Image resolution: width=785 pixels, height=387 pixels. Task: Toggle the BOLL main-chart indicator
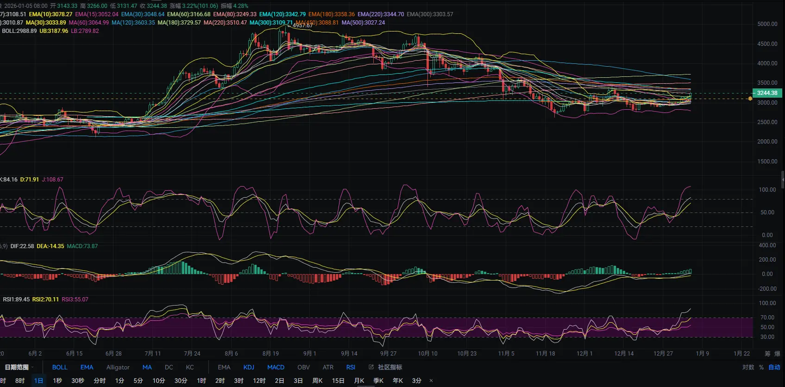[60, 367]
